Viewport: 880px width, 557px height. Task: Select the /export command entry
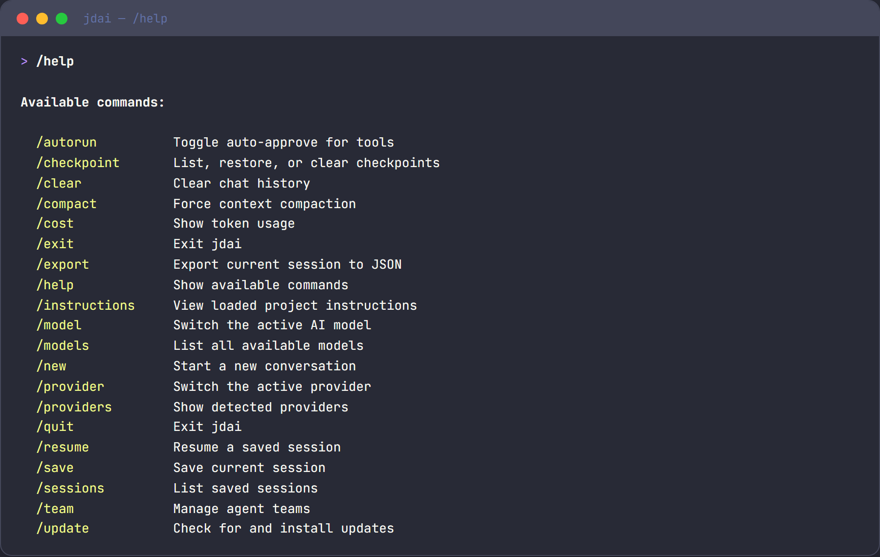pyautogui.click(x=63, y=264)
